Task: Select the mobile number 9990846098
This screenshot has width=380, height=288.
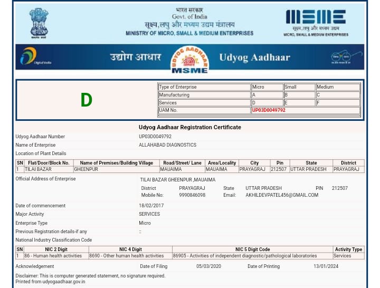Action: click(192, 195)
